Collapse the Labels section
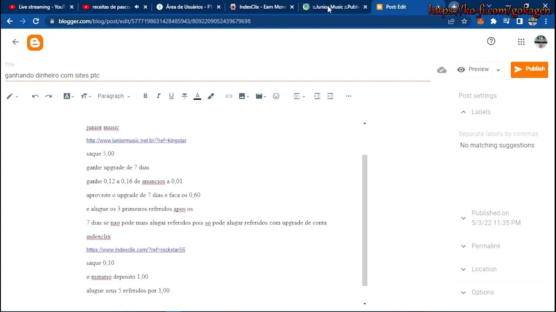 point(463,112)
